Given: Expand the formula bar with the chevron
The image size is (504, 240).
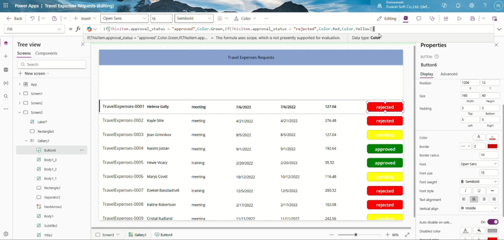Looking at the screenshot, I should tap(499, 29).
